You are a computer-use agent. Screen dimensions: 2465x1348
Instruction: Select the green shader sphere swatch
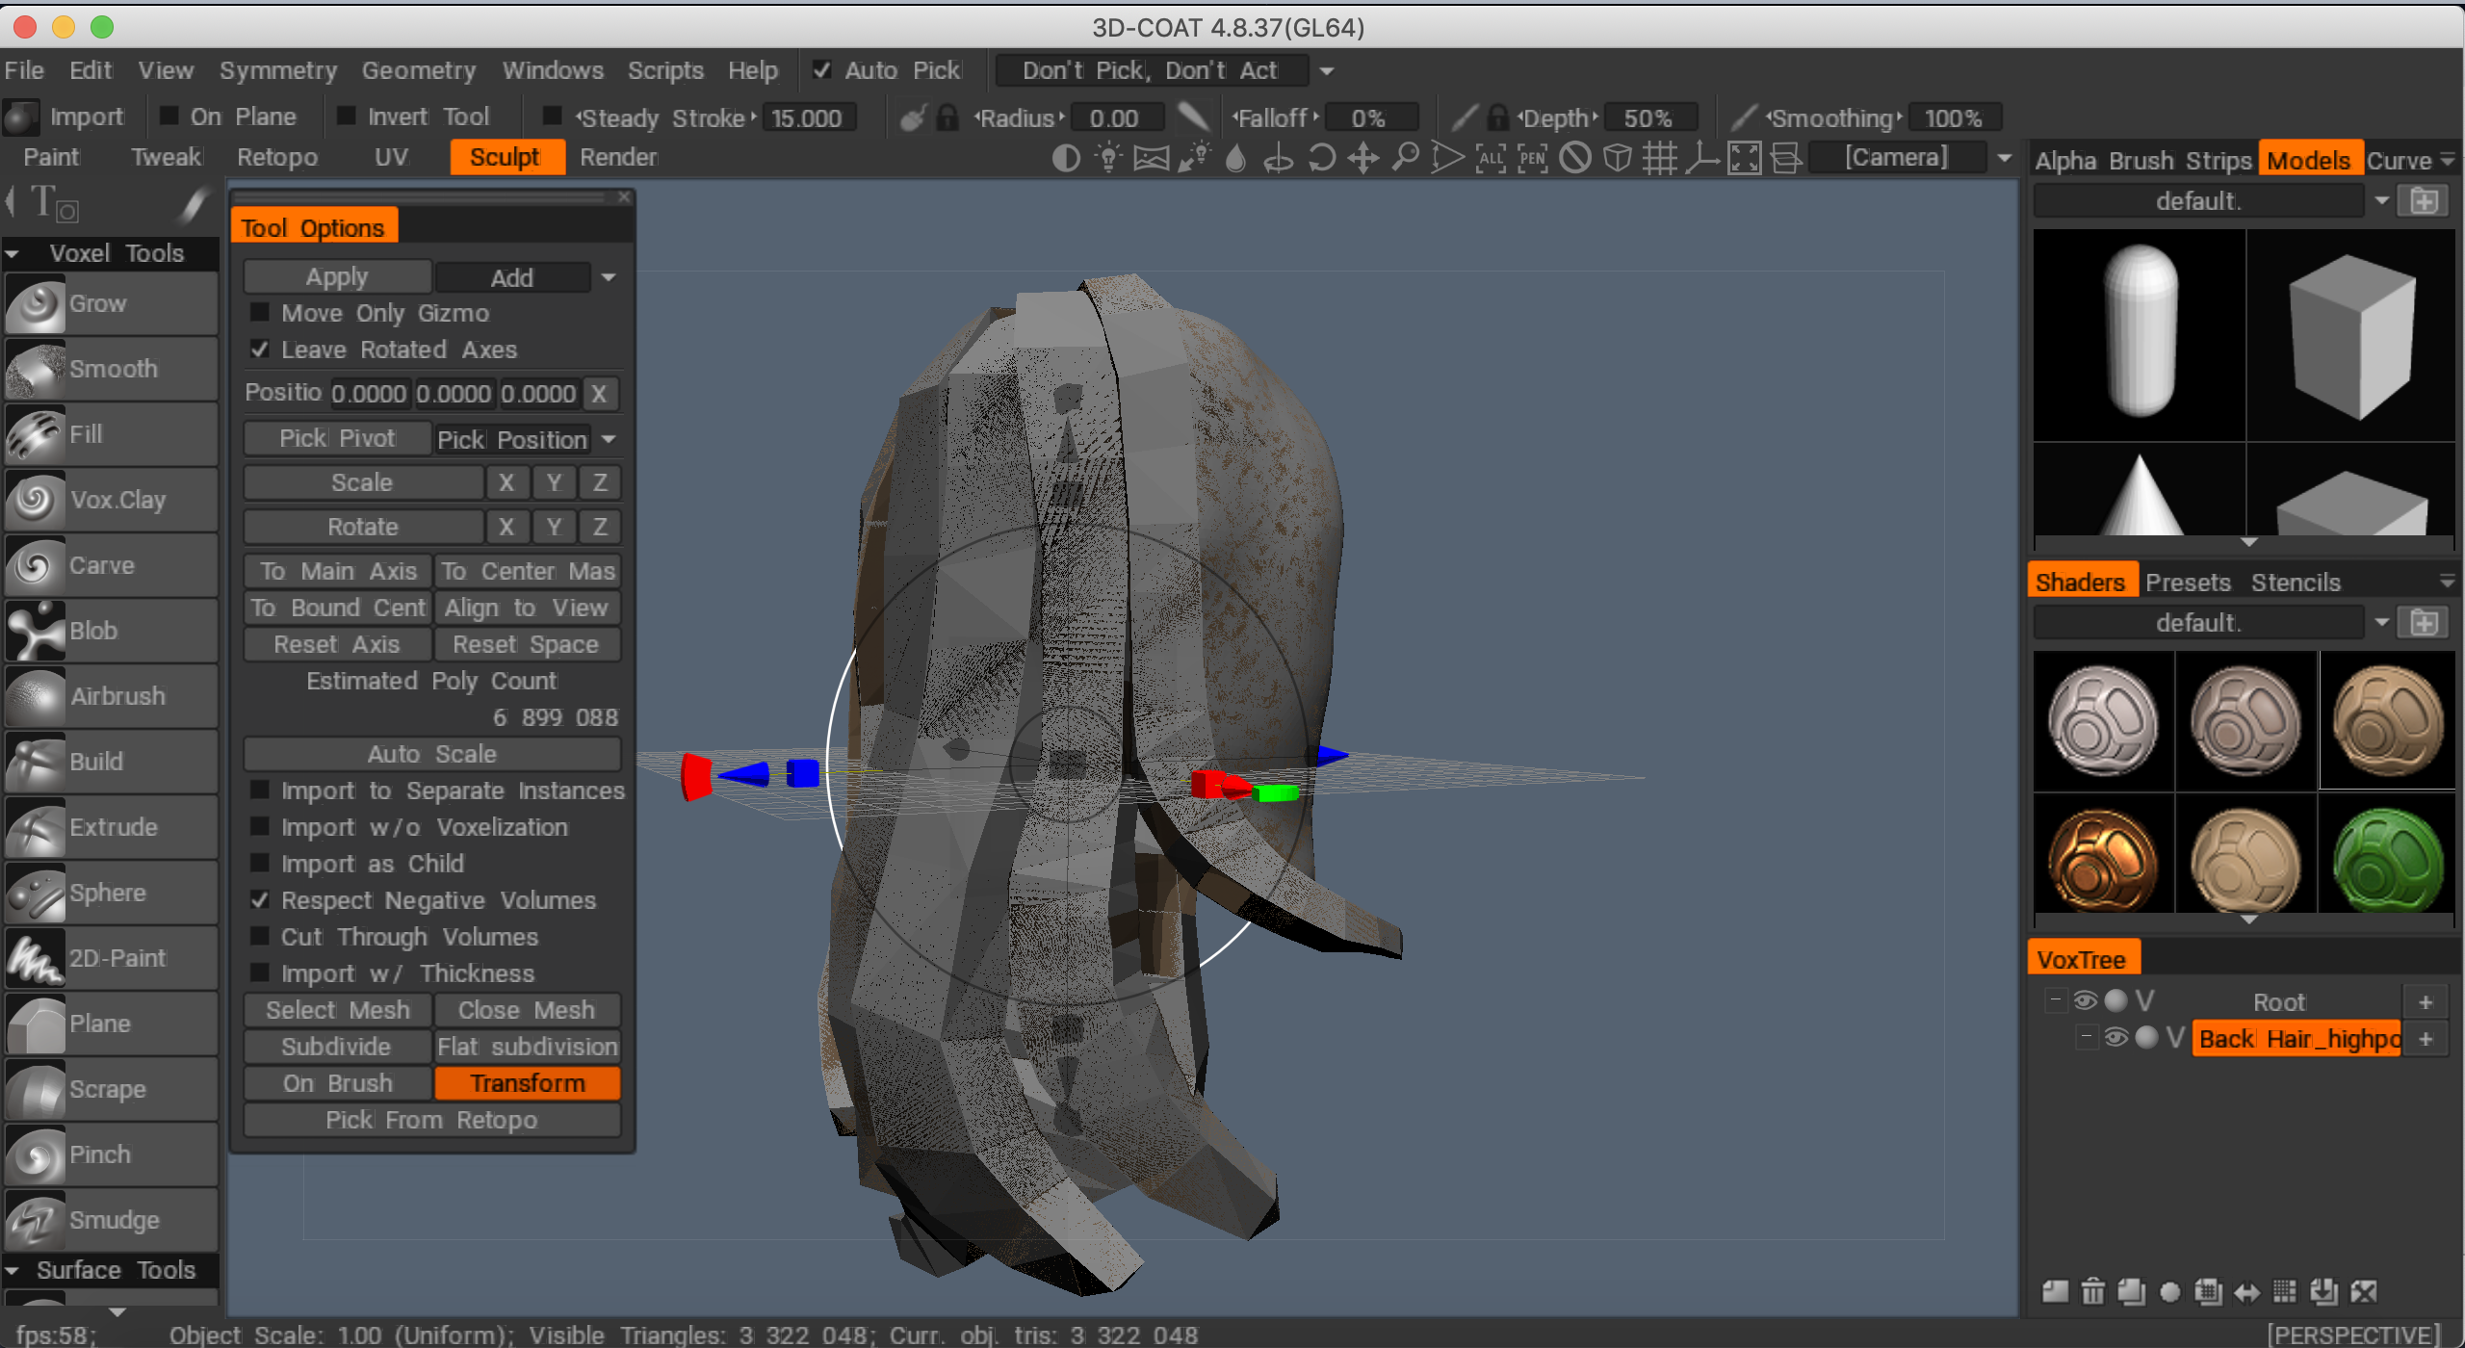(2387, 860)
